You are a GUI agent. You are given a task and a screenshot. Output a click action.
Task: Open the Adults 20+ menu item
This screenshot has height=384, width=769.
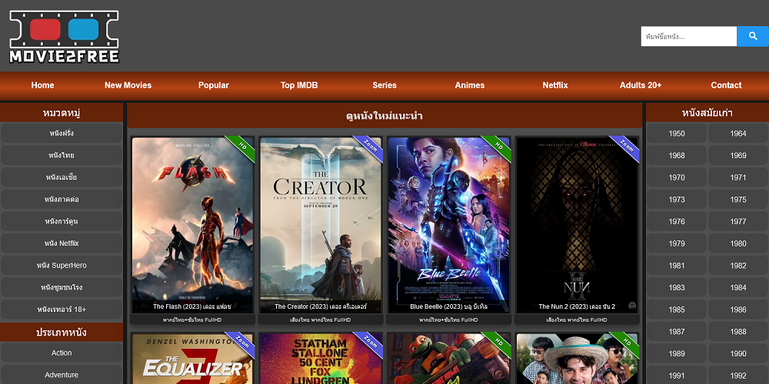click(x=641, y=85)
